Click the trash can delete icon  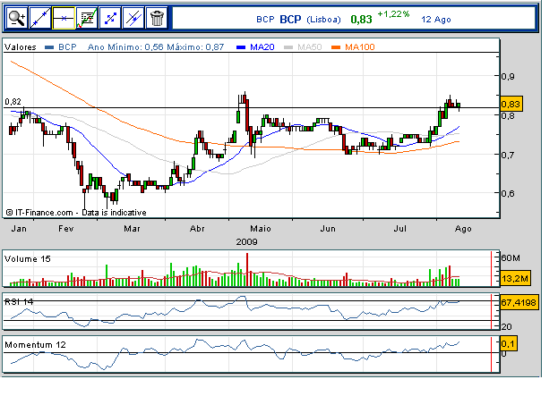156,16
